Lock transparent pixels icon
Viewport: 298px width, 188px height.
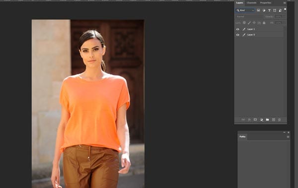click(x=244, y=23)
